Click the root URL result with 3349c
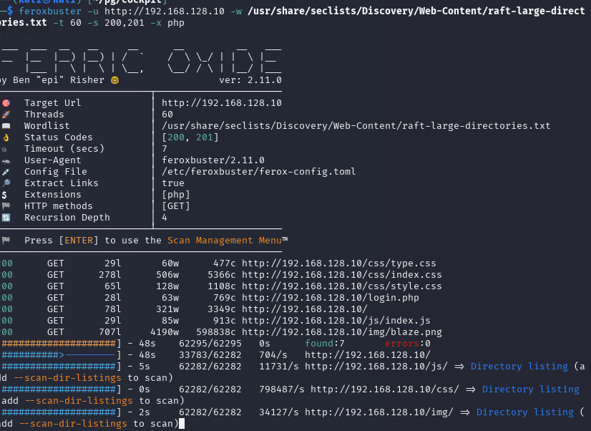 click(x=305, y=309)
